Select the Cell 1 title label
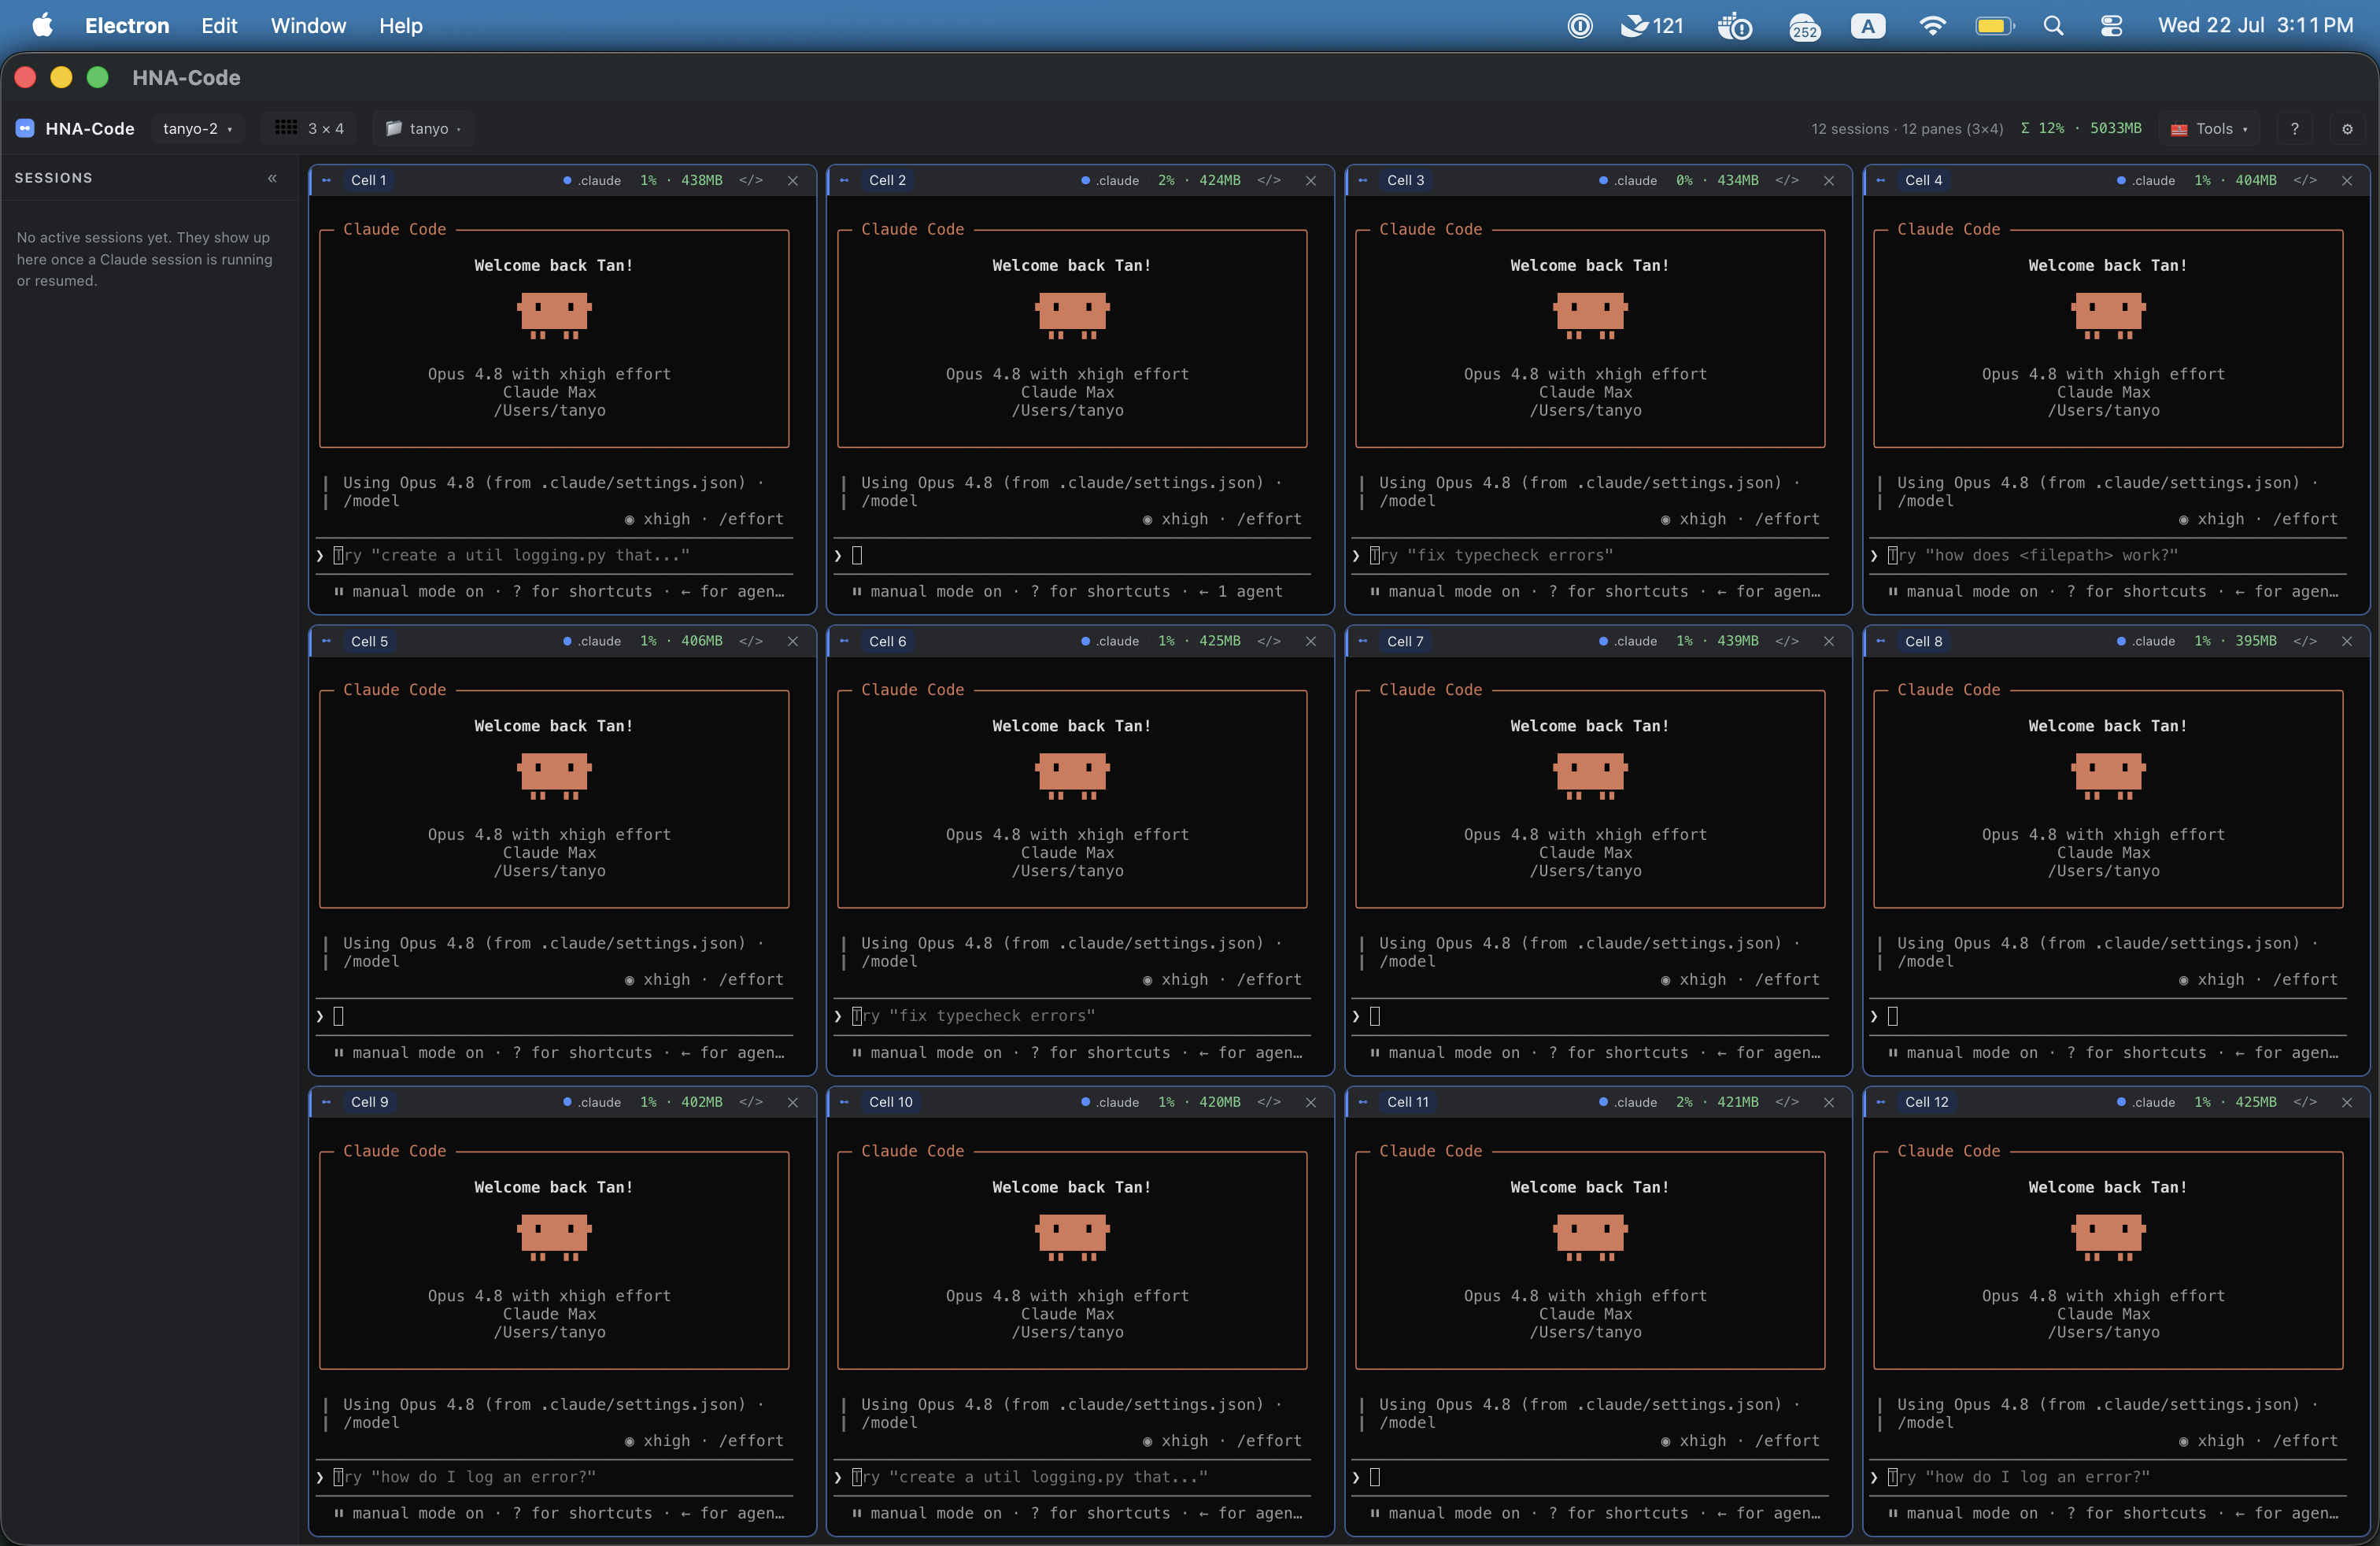 tap(368, 180)
